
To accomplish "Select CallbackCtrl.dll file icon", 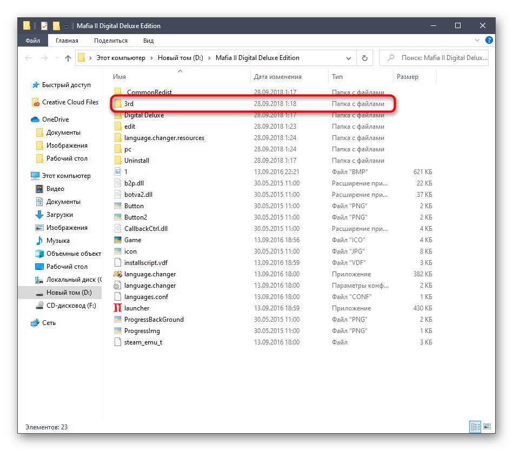I will click(118, 228).
